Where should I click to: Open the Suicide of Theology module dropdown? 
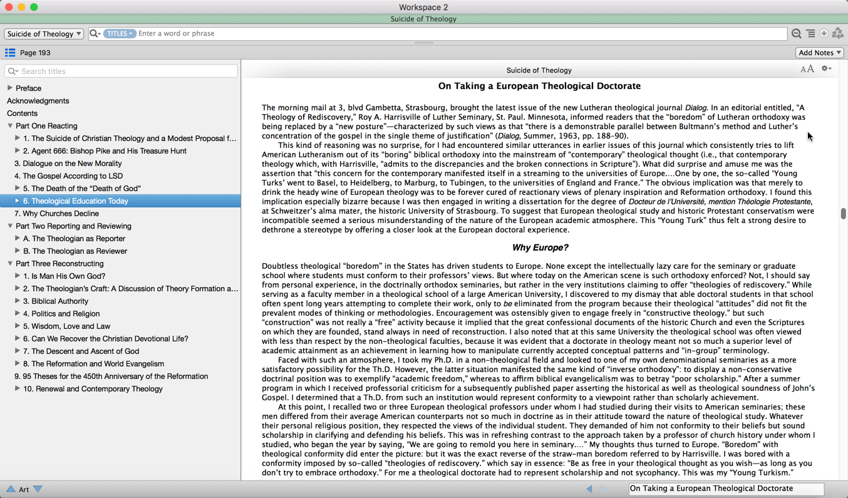[44, 34]
